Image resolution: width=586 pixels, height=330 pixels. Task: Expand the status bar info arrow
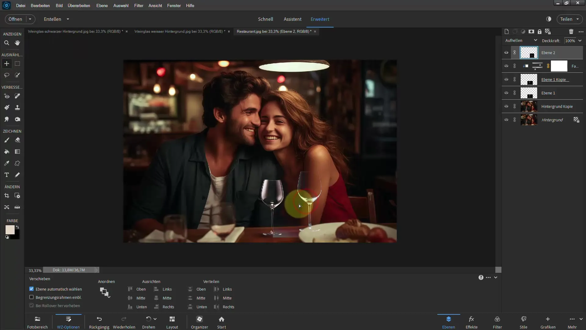click(x=97, y=270)
